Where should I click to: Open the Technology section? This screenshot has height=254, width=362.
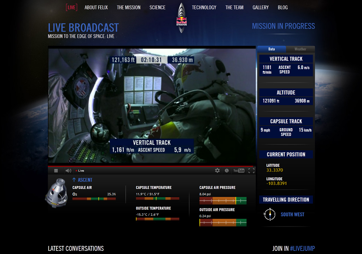tap(204, 7)
